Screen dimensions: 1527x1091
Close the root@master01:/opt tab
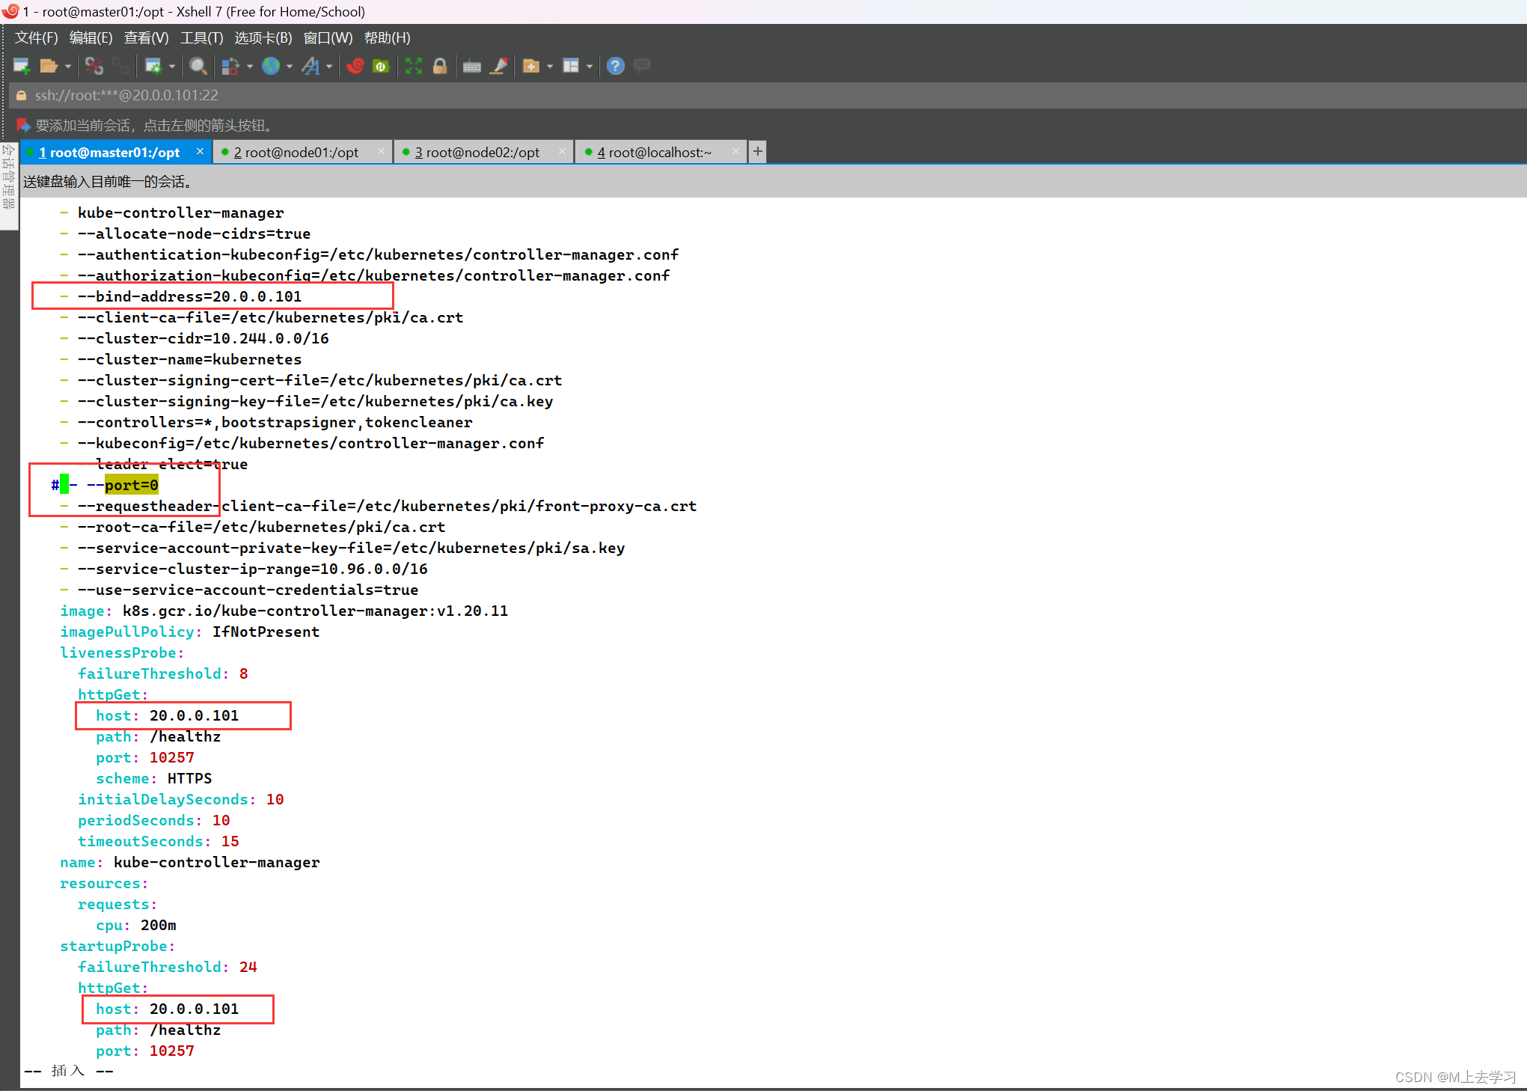[200, 151]
